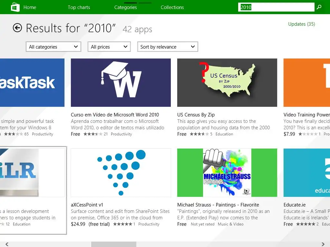The height and width of the screenshot is (247, 330).
Task: Open the iLR app tile
Action: [x=32, y=173]
